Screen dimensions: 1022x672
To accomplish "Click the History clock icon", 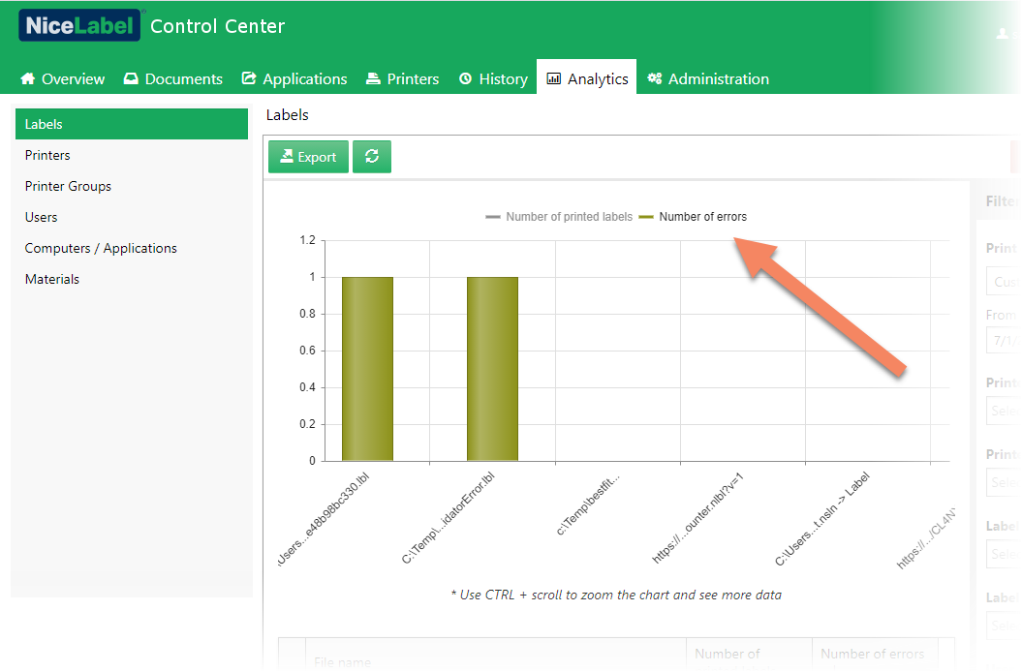I will [x=465, y=78].
